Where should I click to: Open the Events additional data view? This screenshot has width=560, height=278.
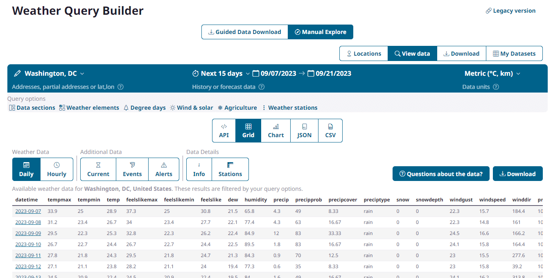132,169
